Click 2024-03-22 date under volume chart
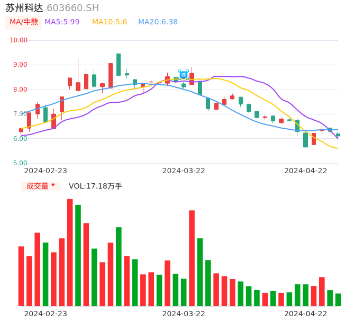Image resolution: width=363 pixels, height=321 pixels. pyautogui.click(x=184, y=314)
